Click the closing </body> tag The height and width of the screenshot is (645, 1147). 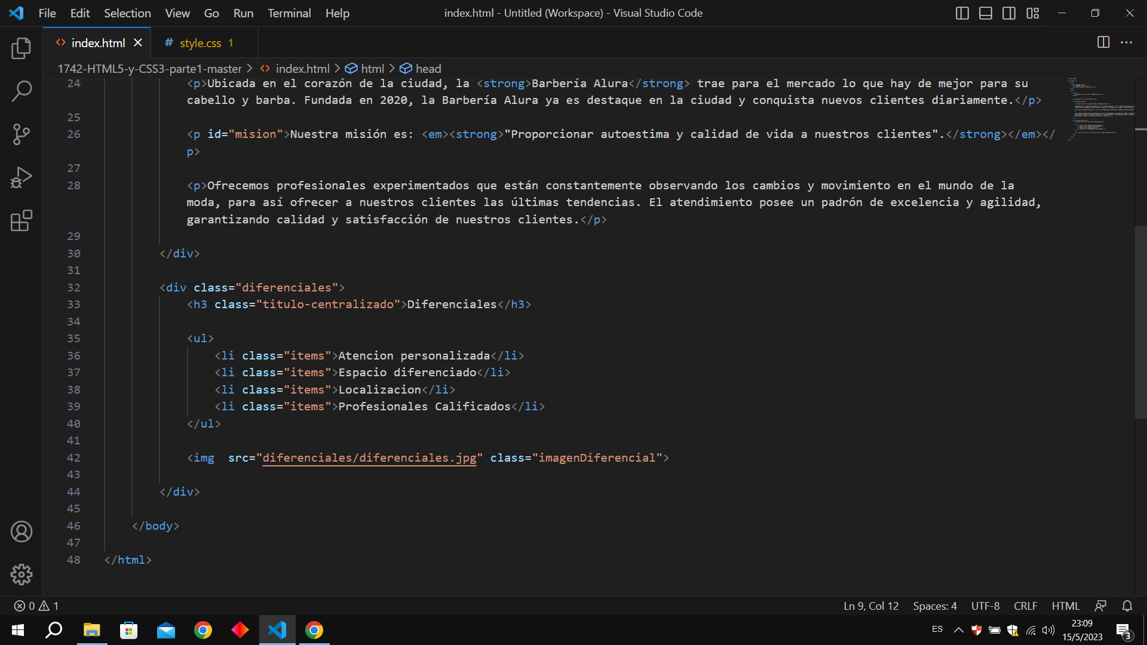[155, 526]
